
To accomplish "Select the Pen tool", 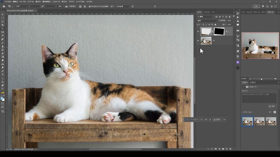I will pos(2,71).
